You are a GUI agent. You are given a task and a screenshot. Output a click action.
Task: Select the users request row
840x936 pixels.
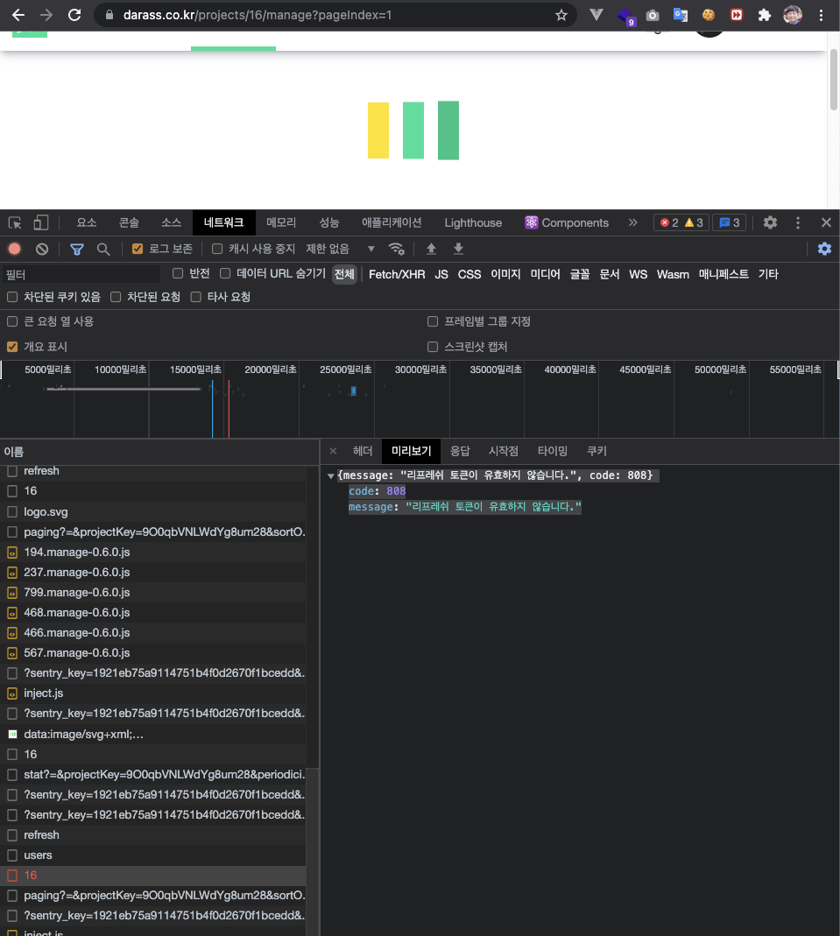coord(152,855)
